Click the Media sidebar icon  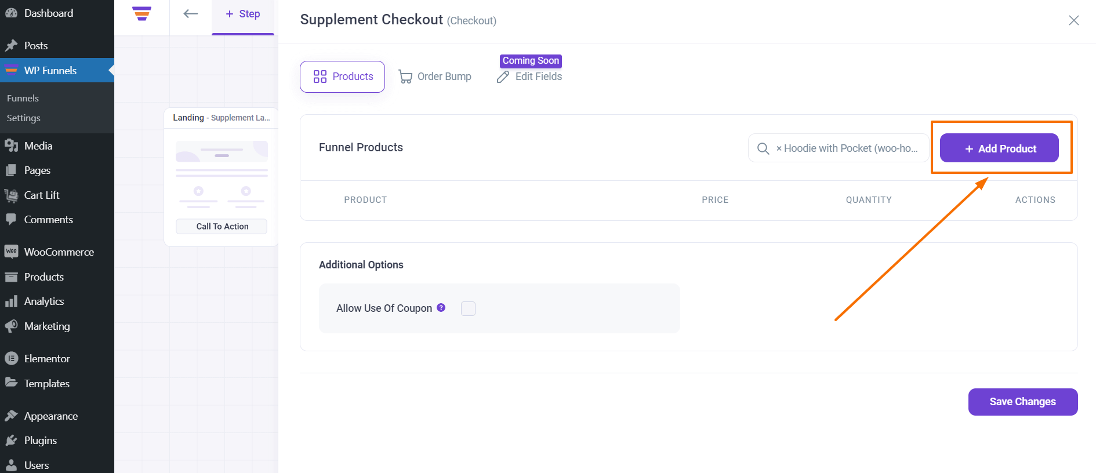pyautogui.click(x=11, y=145)
